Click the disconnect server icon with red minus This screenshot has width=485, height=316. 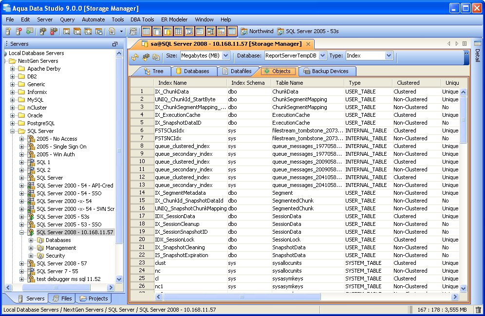[x=54, y=31]
